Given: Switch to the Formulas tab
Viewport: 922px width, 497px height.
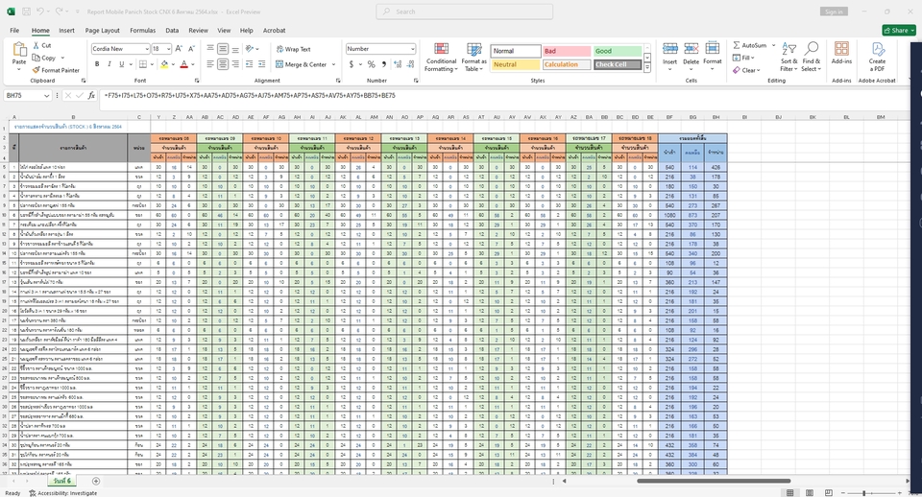Looking at the screenshot, I should [x=142, y=30].
